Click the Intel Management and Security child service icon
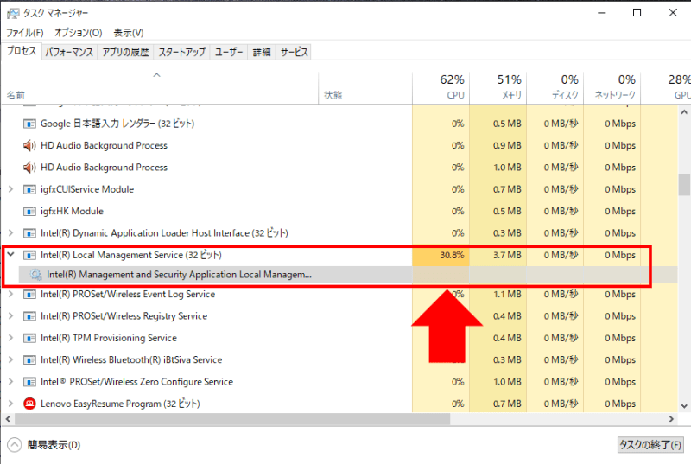Viewport: 691px width, 464px height. click(x=35, y=275)
